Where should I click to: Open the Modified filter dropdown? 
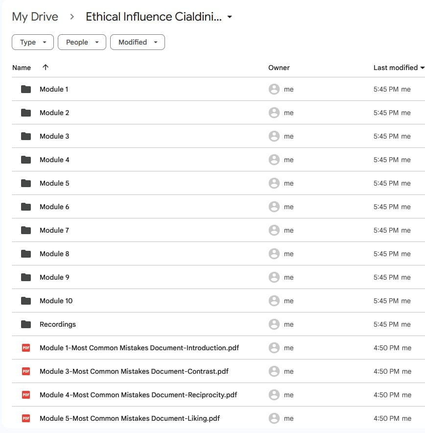coord(137,42)
